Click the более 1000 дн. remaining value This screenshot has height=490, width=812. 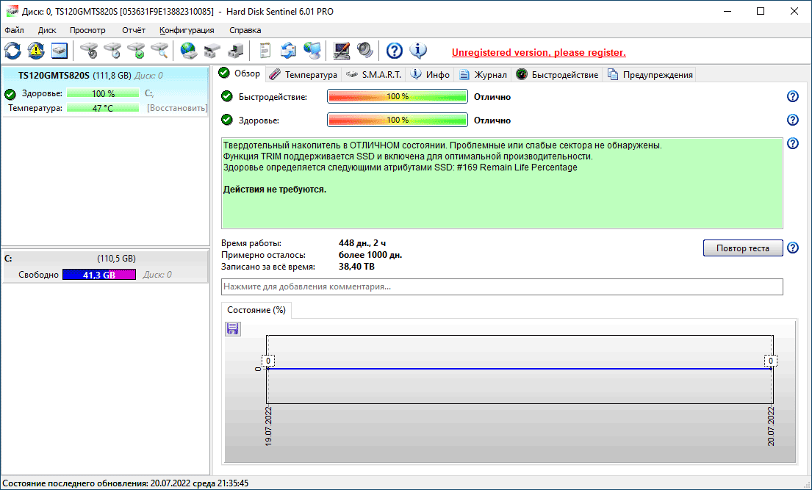point(370,255)
